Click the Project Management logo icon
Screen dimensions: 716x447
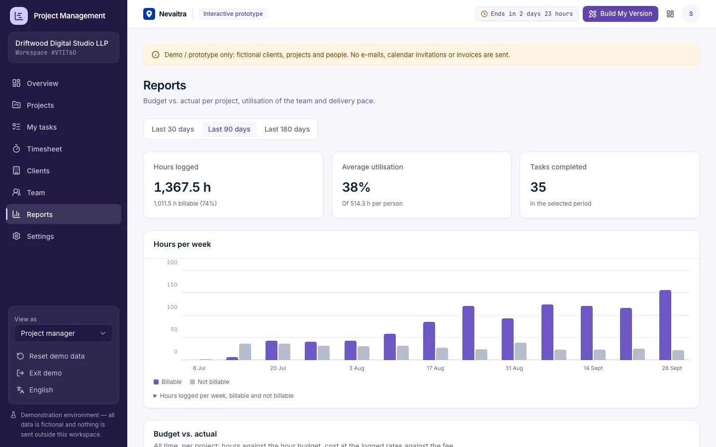(x=19, y=16)
